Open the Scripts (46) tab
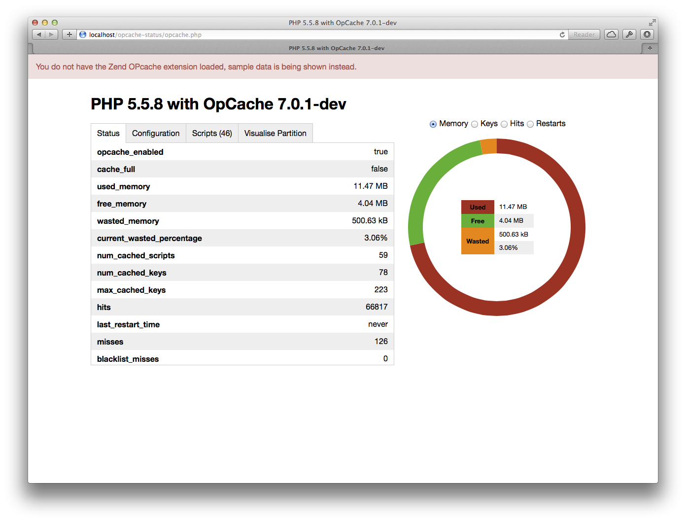This screenshot has height=522, width=686. click(x=212, y=133)
